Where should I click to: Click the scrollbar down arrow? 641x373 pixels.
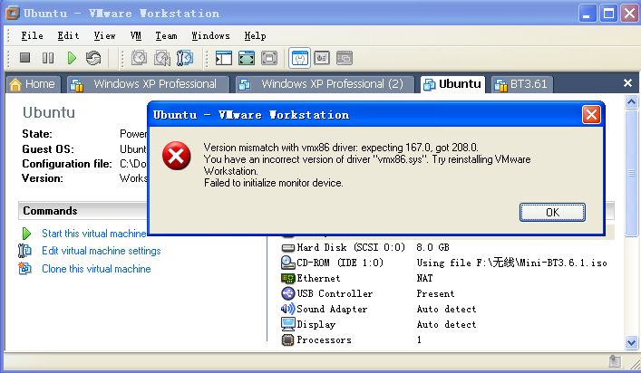(631, 343)
